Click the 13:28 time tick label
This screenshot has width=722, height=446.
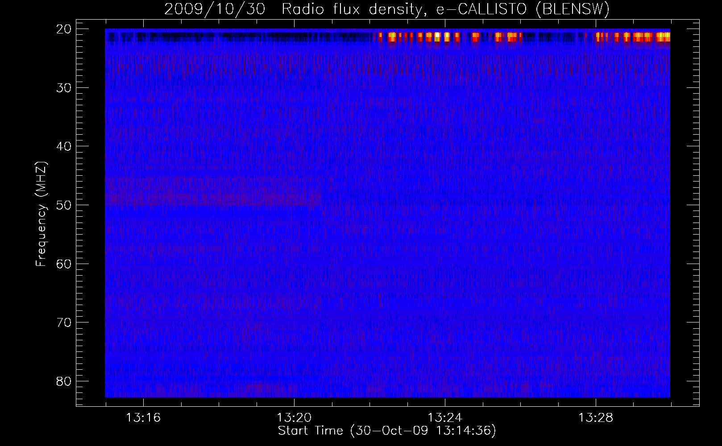pyautogui.click(x=596, y=418)
